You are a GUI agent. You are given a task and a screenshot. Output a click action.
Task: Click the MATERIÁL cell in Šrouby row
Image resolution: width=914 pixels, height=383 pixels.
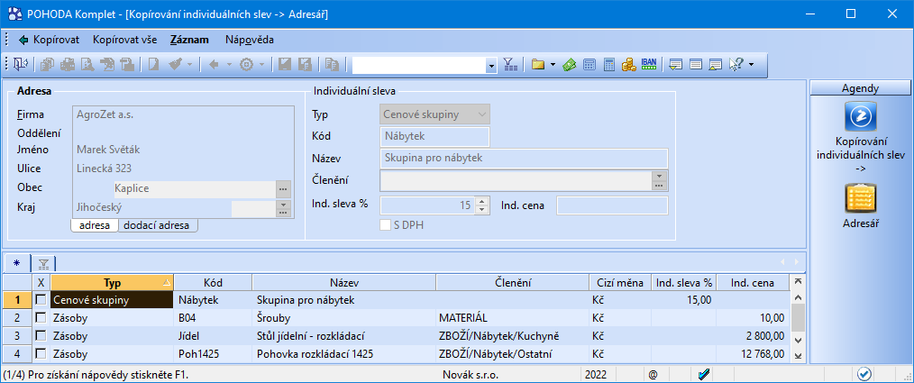click(x=512, y=318)
